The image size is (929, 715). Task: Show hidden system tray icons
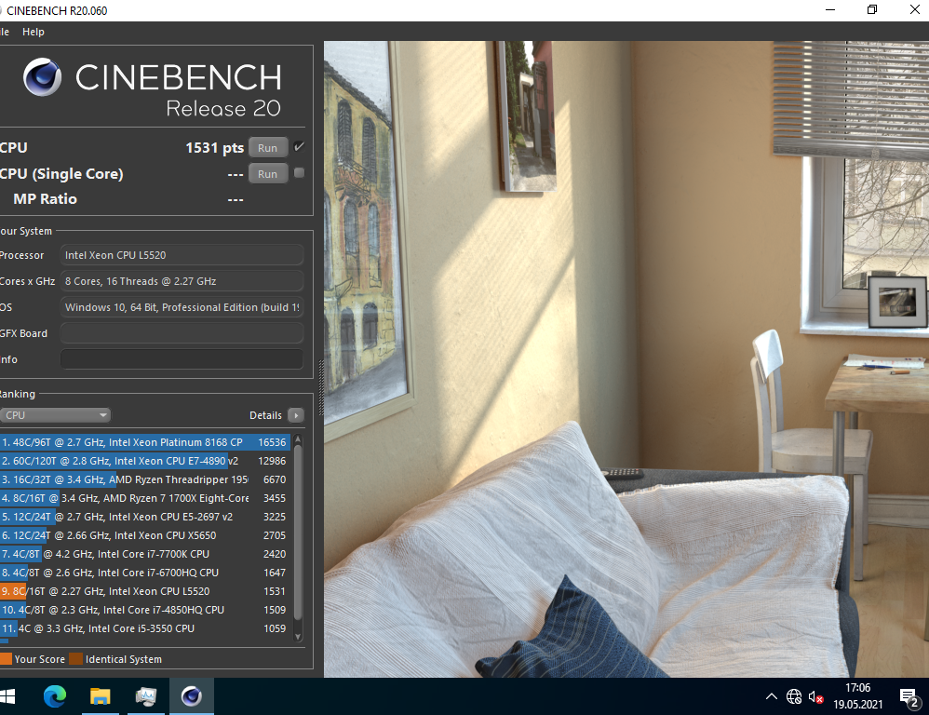tap(772, 696)
